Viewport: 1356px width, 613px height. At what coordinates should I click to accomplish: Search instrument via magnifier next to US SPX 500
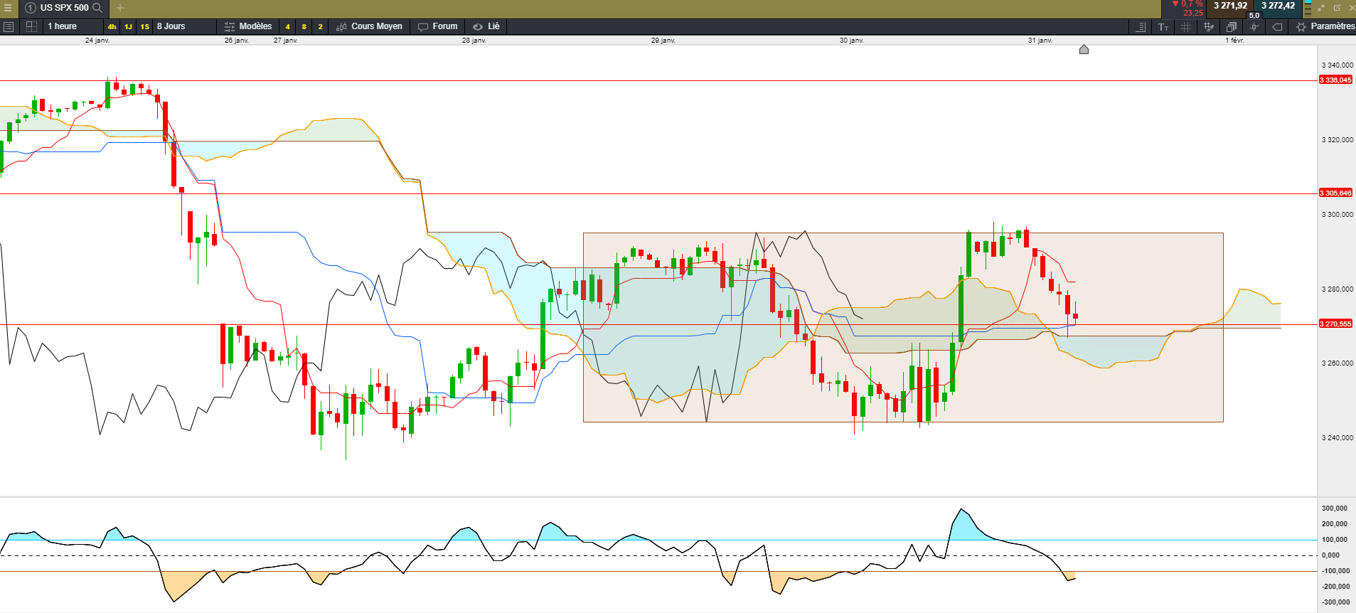coord(97,8)
